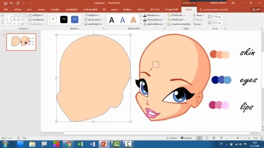Open the File tab
Image resolution: width=264 pixels, height=148 pixels.
[6, 9]
